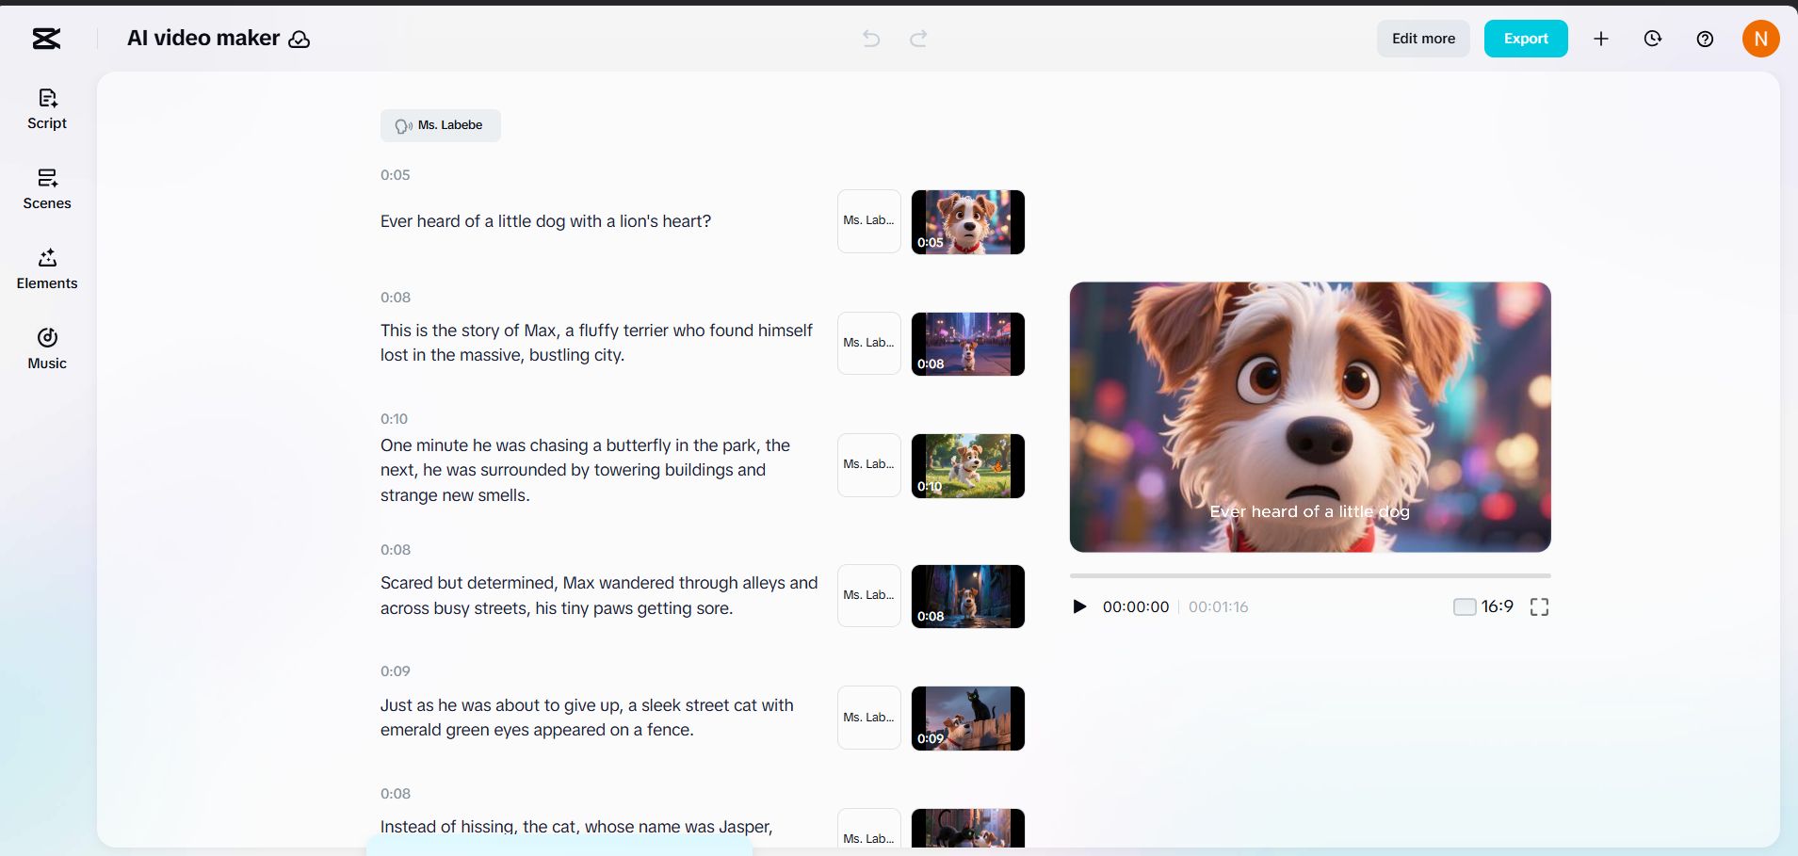Open voice selector for the first scene
The height and width of the screenshot is (856, 1798).
pyautogui.click(x=868, y=221)
